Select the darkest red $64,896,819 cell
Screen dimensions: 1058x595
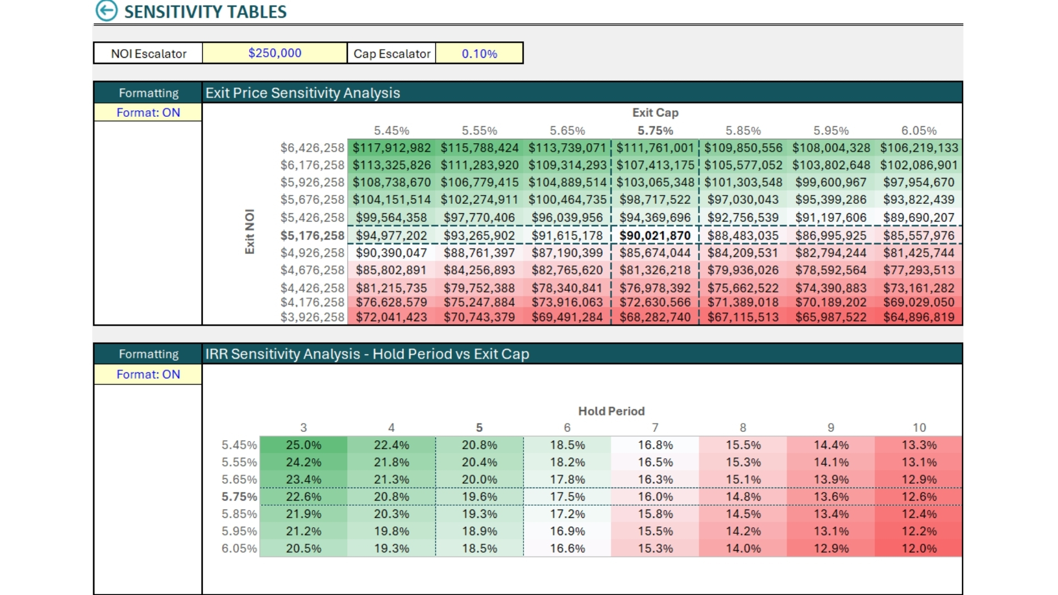pos(918,317)
